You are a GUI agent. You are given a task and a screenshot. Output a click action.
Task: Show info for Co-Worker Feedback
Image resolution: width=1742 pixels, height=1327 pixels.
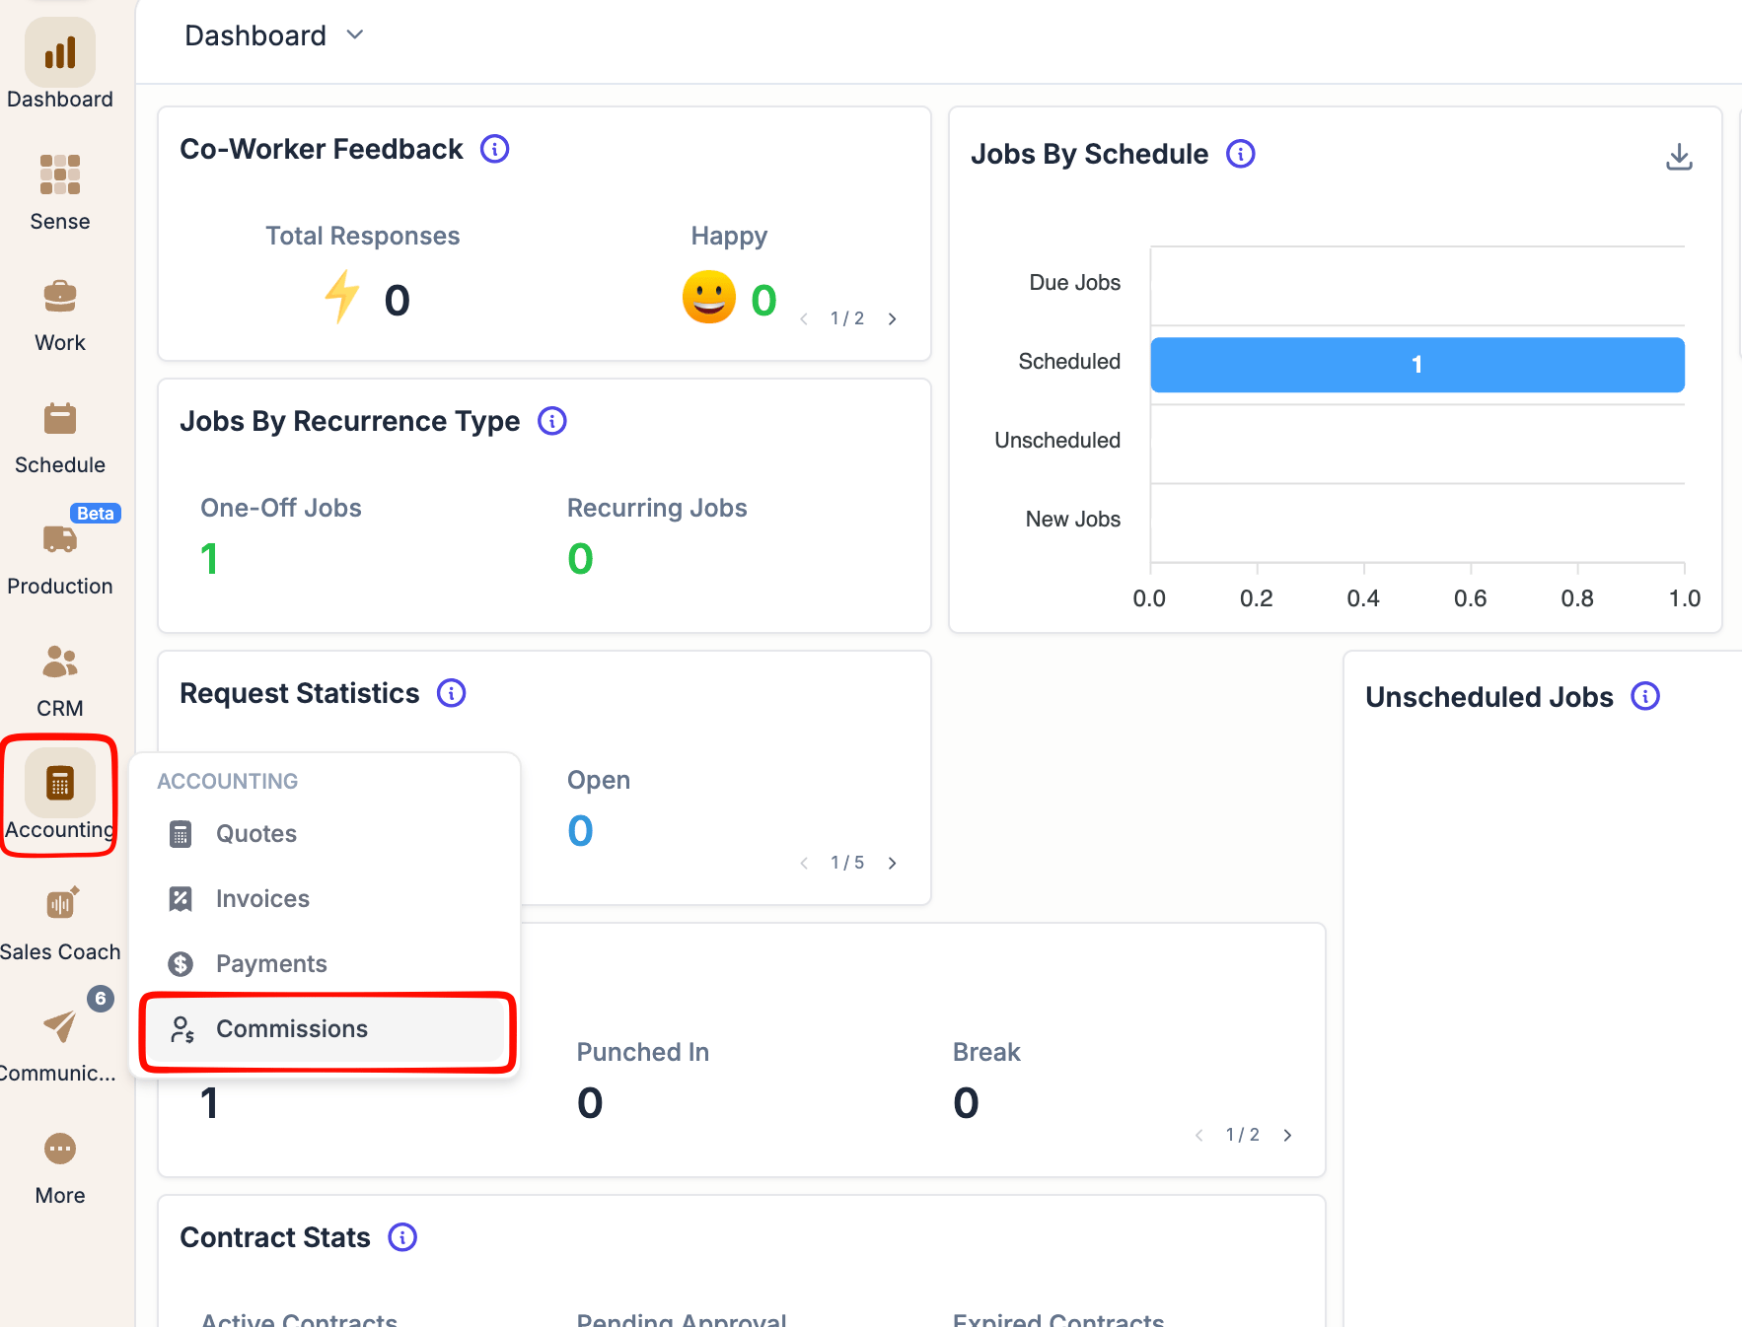pyautogui.click(x=494, y=149)
